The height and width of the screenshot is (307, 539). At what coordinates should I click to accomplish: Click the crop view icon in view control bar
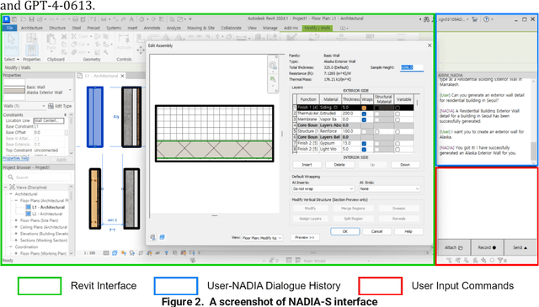tap(141, 253)
